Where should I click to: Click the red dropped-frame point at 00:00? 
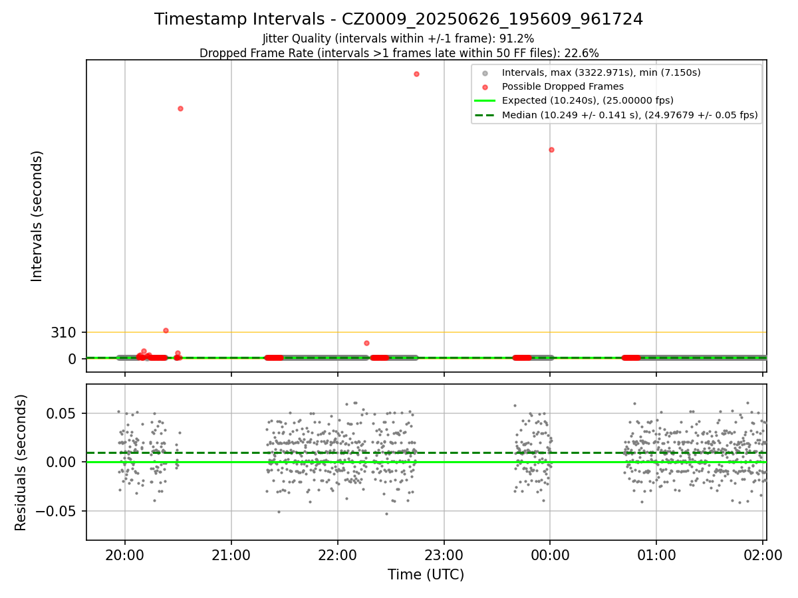[x=551, y=149]
